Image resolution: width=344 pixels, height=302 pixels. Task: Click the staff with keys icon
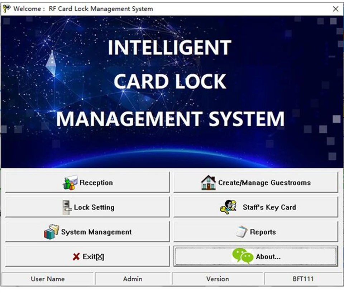[228, 207]
